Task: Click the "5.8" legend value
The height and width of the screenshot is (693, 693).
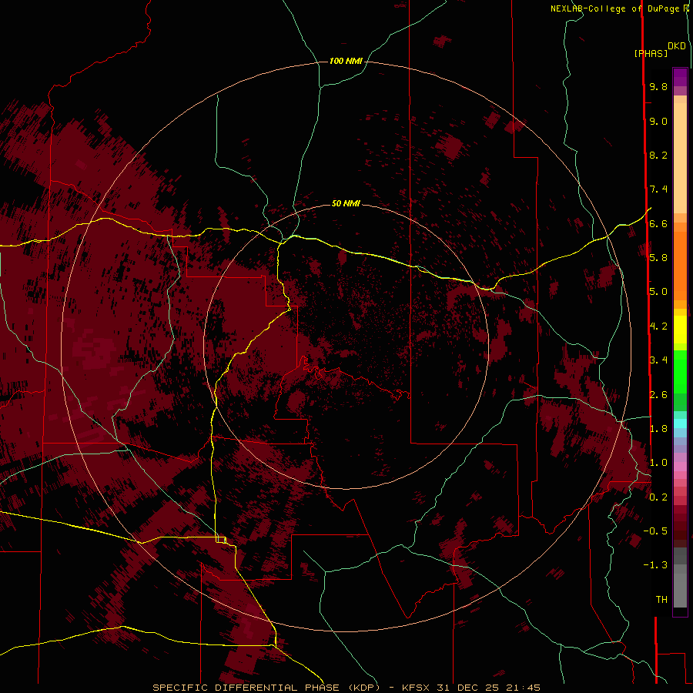Action: pos(658,258)
